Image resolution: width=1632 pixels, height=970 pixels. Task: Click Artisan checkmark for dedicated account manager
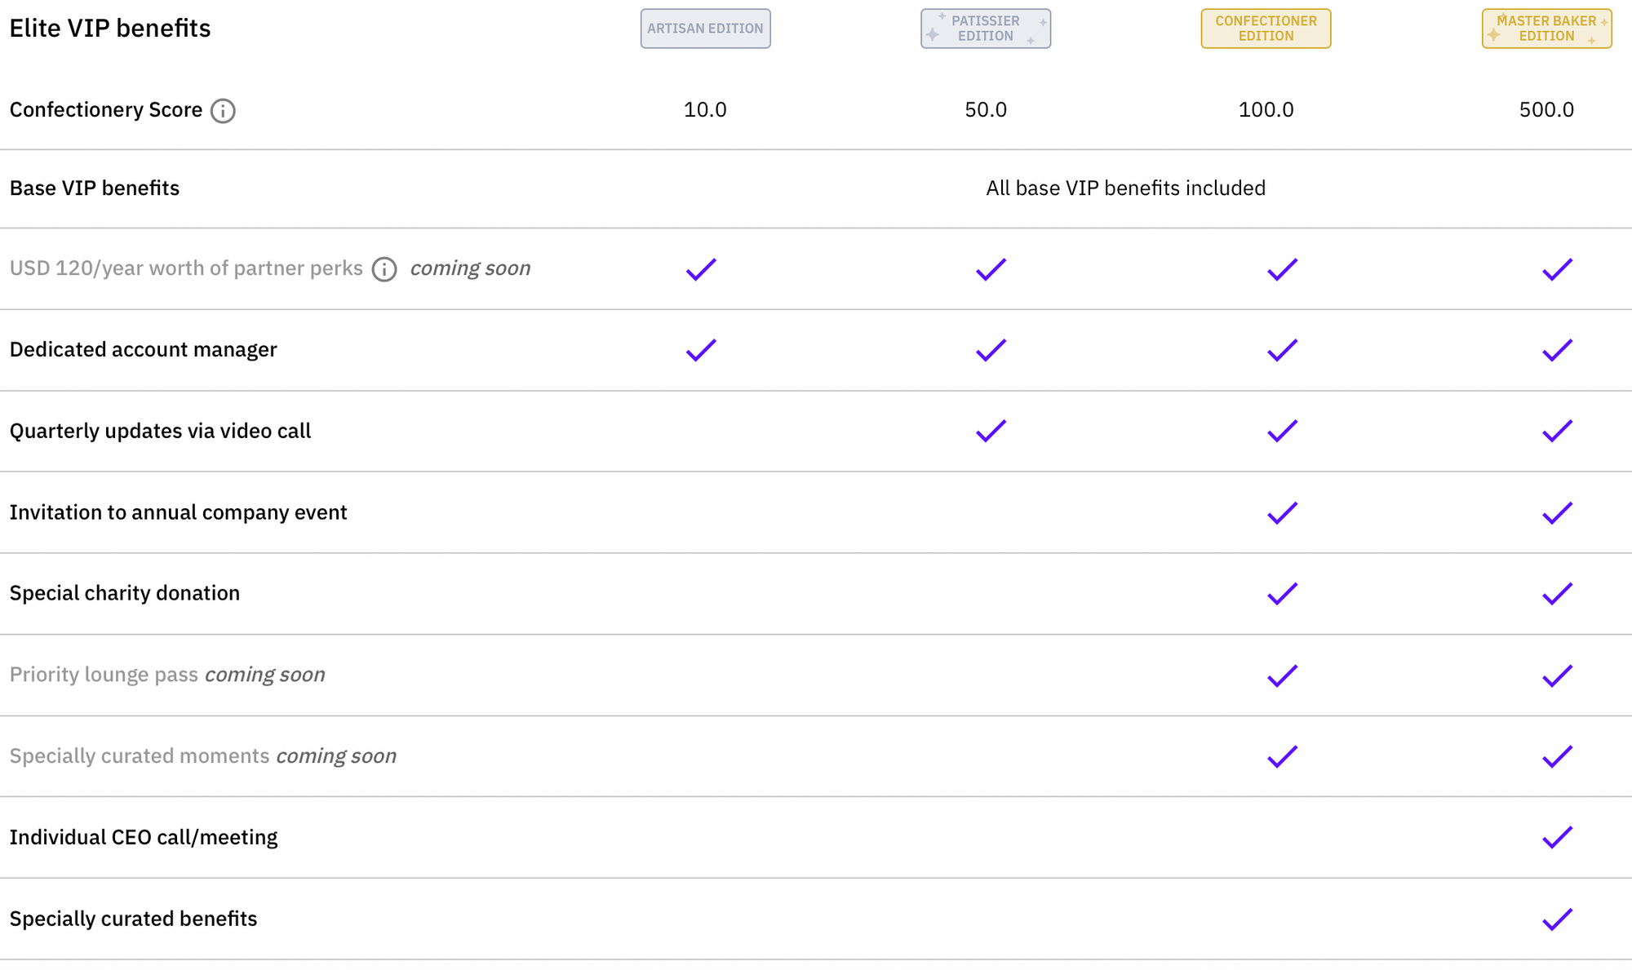(x=701, y=350)
